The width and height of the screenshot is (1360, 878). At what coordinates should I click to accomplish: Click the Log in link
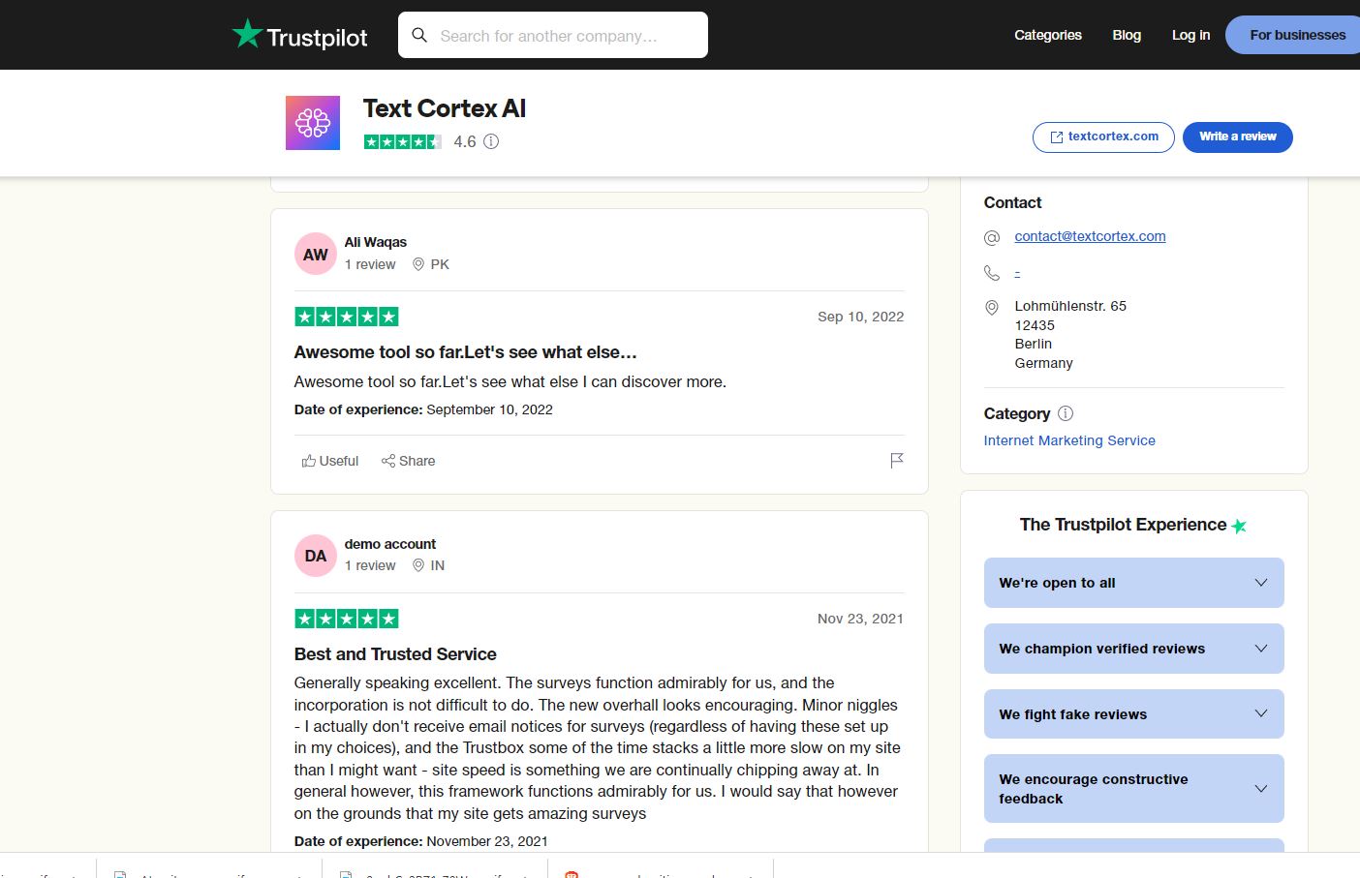tap(1190, 35)
